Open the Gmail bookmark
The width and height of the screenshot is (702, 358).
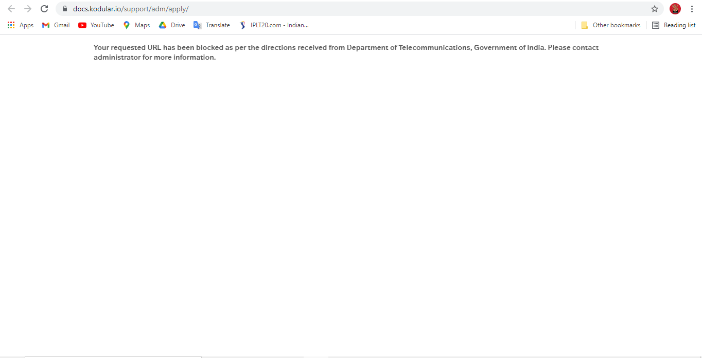(56, 25)
